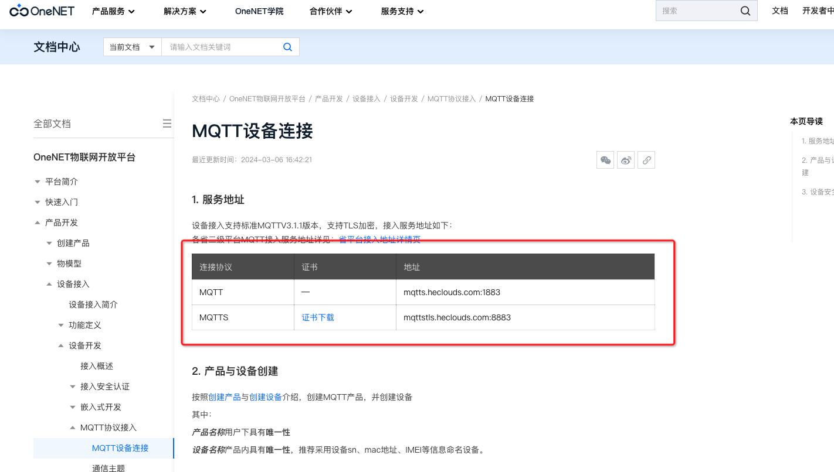Viewport: 834px width, 472px height.
Task: Click the OneNET logo icon
Action: [19, 11]
